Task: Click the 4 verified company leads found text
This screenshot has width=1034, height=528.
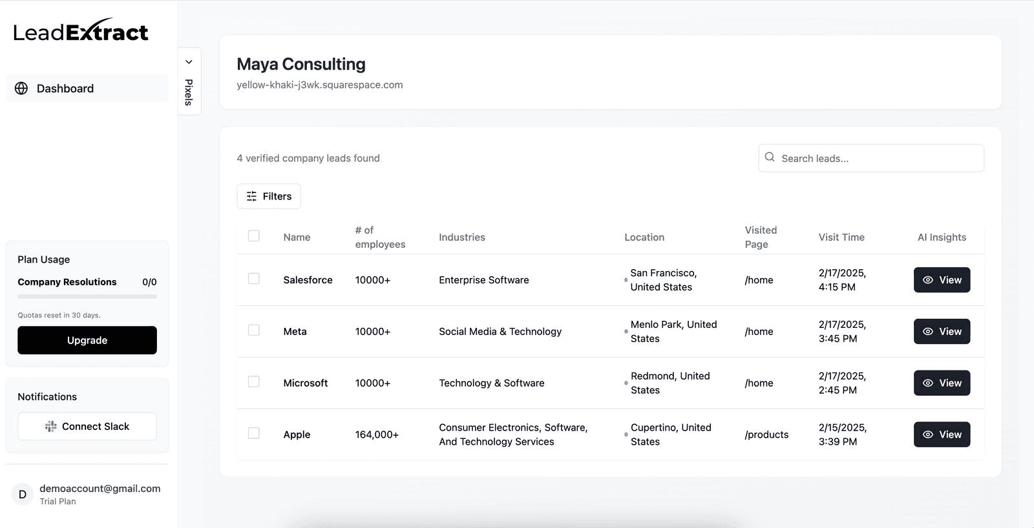Action: pyautogui.click(x=308, y=158)
